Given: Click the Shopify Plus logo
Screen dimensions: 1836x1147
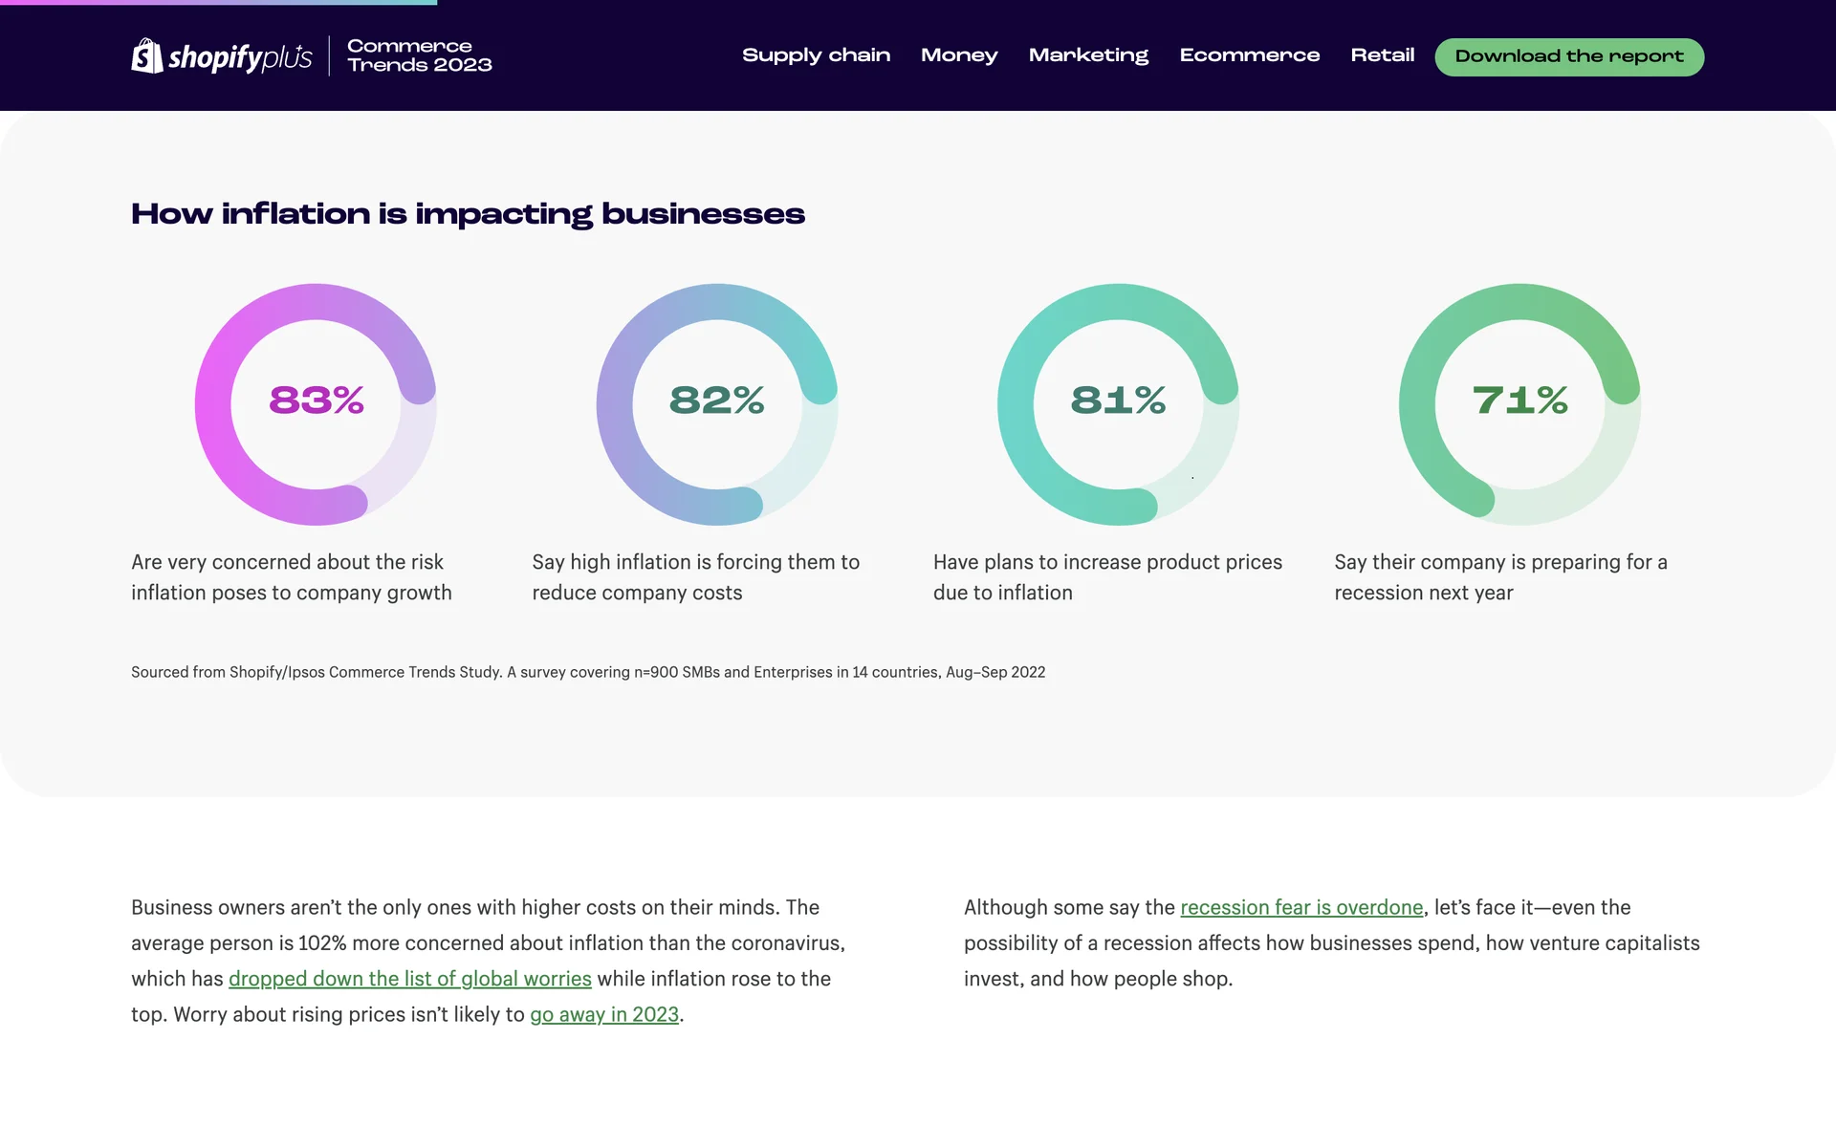Looking at the screenshot, I should (222, 56).
